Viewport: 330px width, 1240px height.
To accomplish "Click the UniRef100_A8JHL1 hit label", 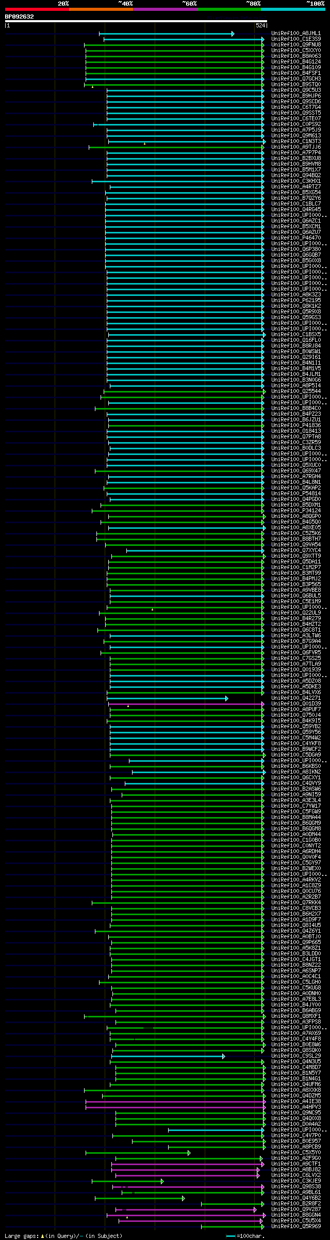I will point(296,34).
